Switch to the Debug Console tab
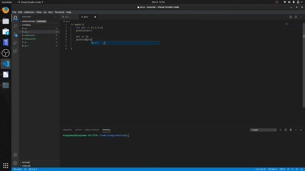 92,130
